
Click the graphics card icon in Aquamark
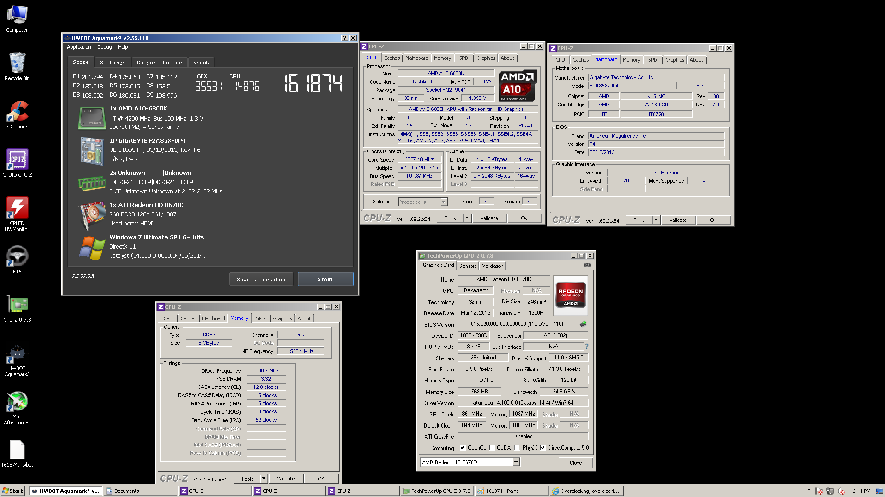(x=92, y=215)
